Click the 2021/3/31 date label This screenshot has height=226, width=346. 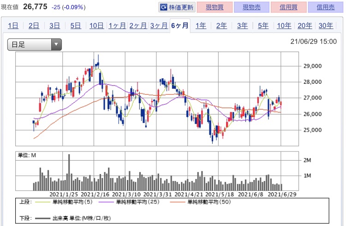[157, 195]
